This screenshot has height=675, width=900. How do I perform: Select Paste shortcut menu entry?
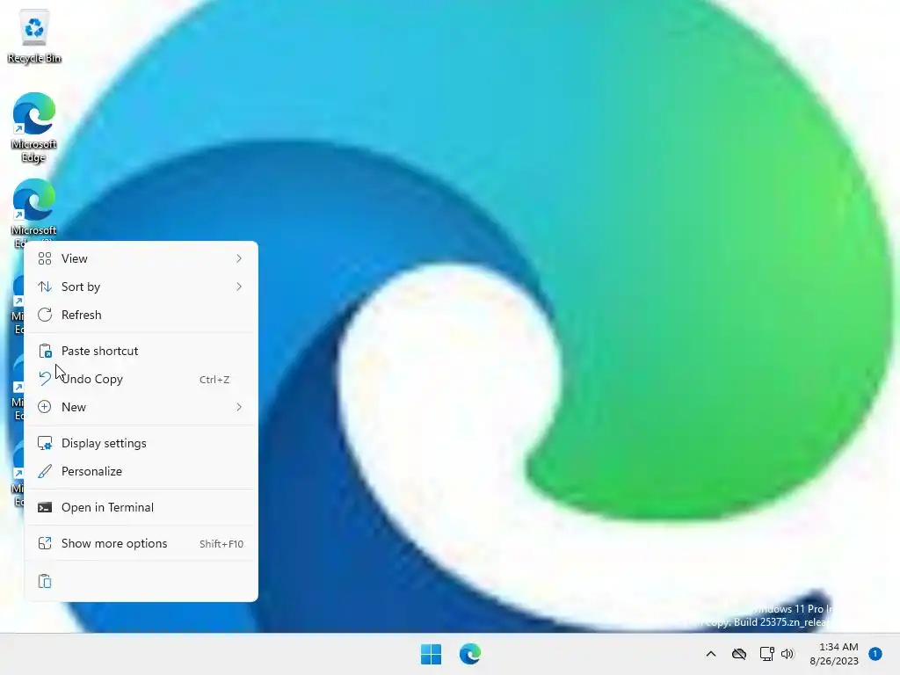(142, 351)
